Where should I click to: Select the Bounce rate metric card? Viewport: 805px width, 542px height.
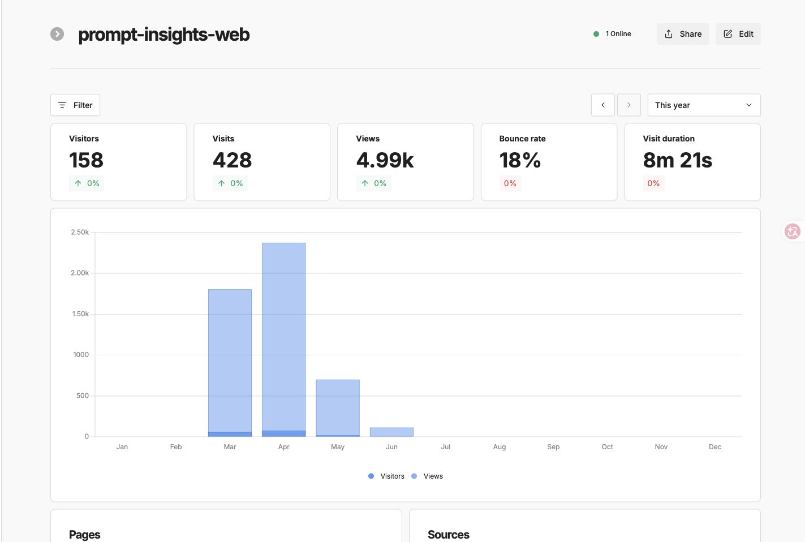[549, 162]
